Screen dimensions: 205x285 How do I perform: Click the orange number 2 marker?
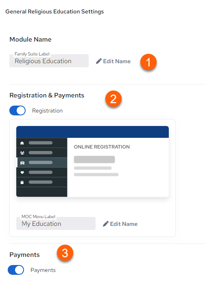(113, 99)
